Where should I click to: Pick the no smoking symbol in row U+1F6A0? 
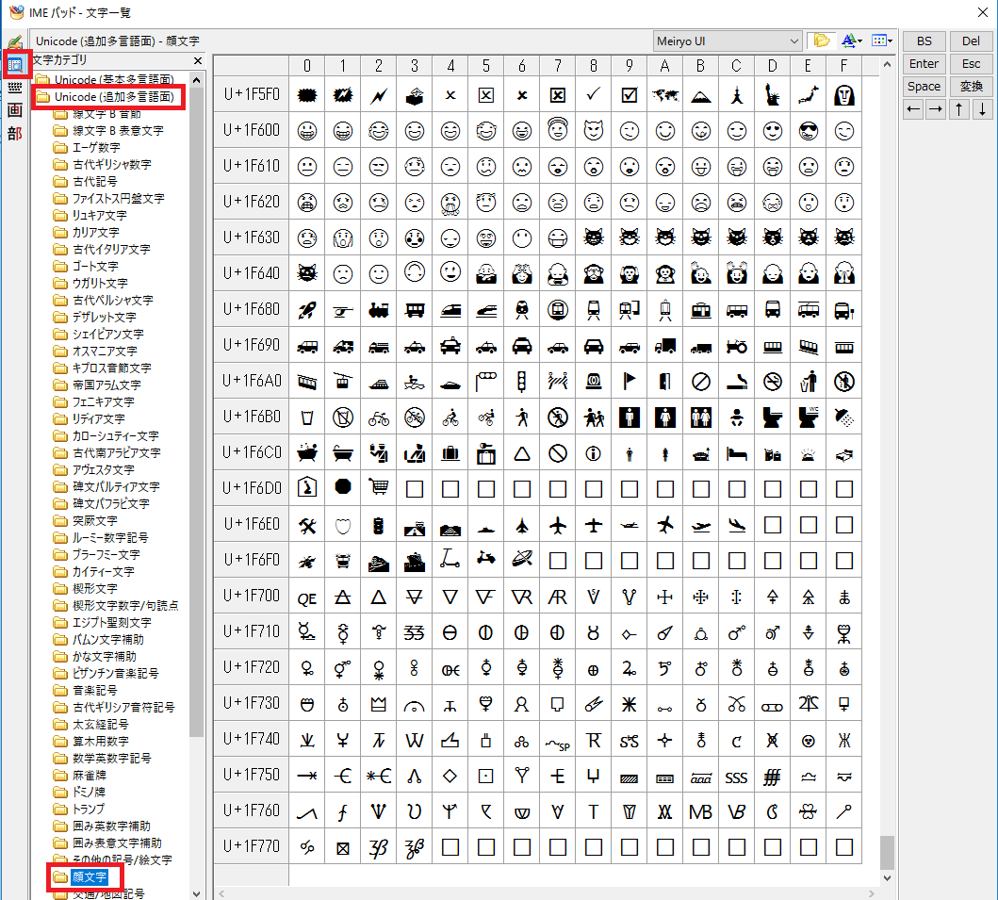772,382
